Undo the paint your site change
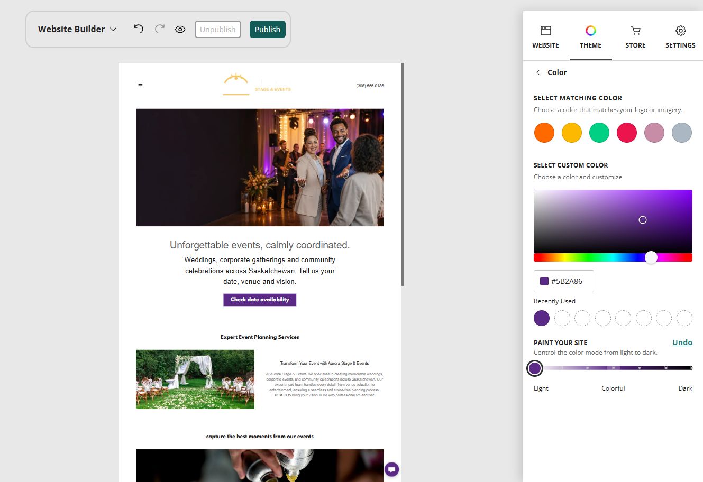 tap(682, 342)
